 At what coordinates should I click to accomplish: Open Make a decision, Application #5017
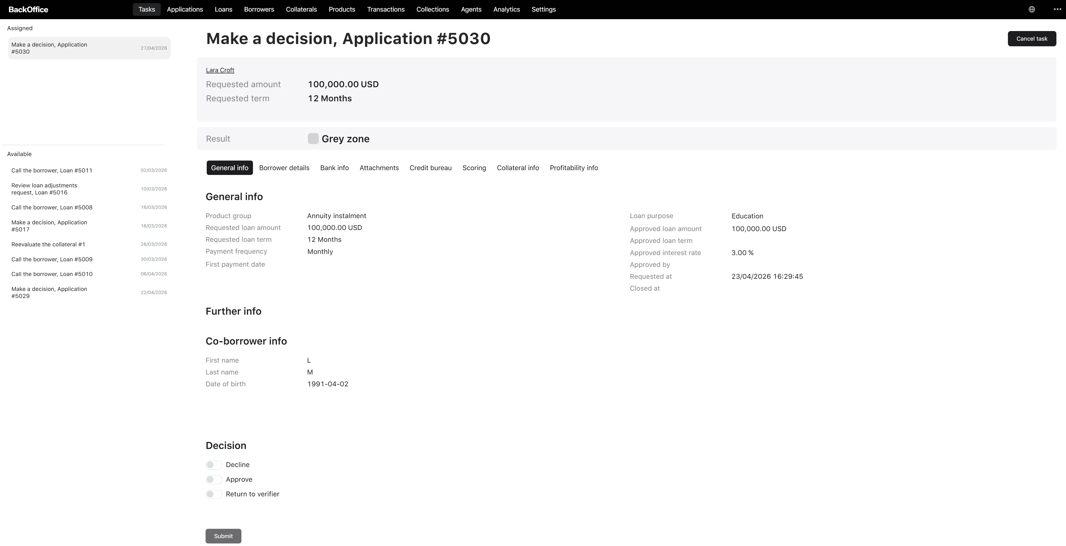coord(89,226)
